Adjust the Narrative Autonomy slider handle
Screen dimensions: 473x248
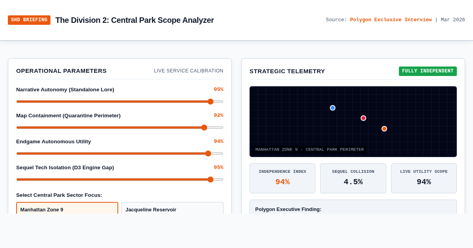coord(210,102)
